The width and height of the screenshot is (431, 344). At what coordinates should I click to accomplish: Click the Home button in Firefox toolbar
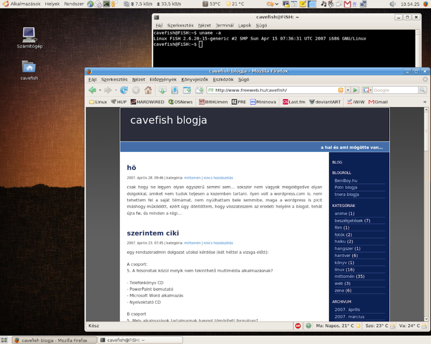[x=148, y=90]
